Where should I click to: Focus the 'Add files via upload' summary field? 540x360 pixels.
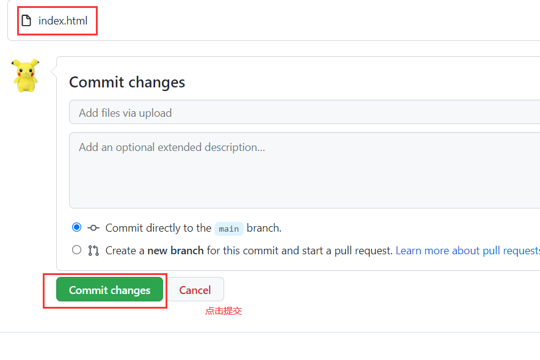[x=304, y=112]
